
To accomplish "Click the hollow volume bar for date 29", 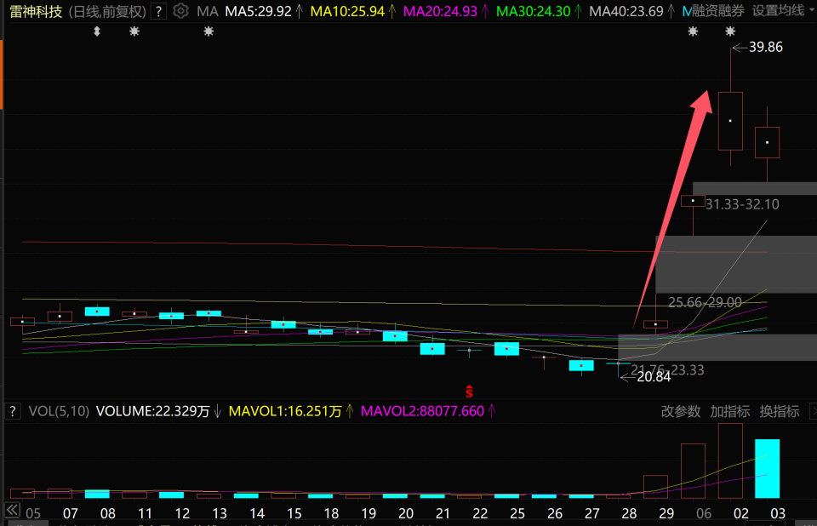I will click(655, 487).
